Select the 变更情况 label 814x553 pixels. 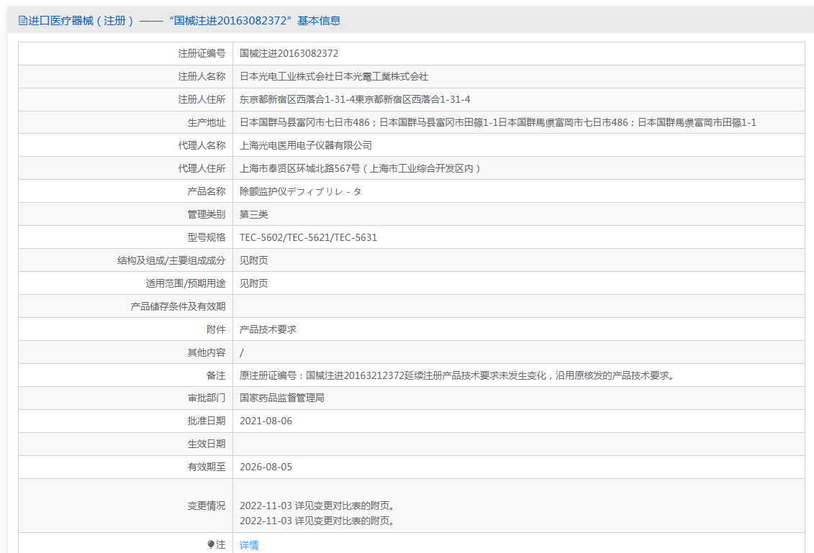[x=207, y=506]
